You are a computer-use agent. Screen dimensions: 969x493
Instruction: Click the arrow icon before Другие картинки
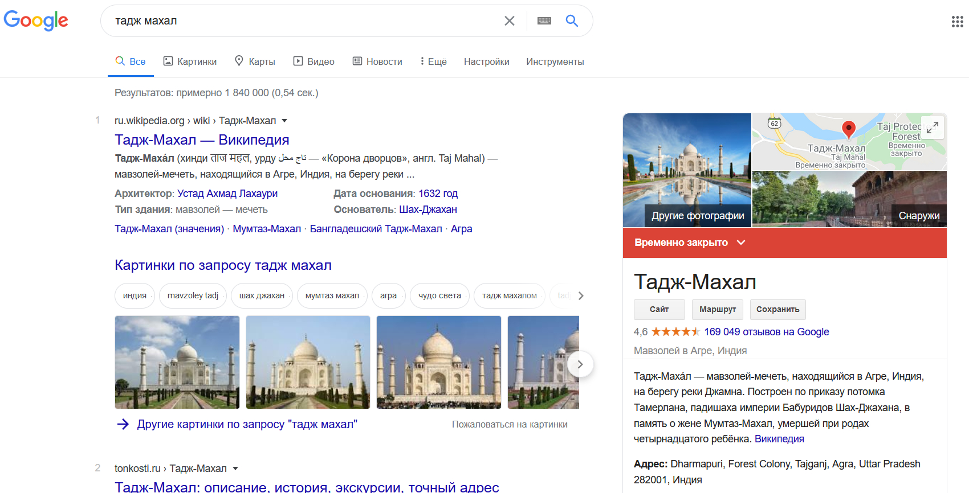point(123,424)
